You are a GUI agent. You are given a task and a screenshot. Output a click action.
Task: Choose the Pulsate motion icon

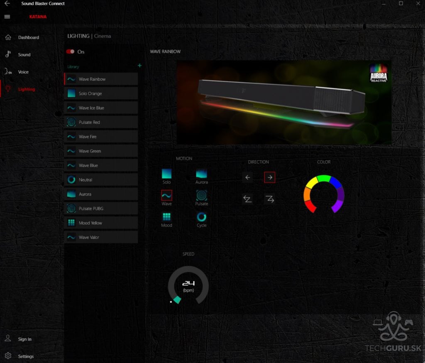click(201, 195)
